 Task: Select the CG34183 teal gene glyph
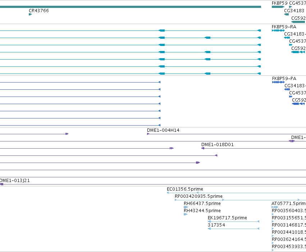pyautogui.click(x=286, y=14)
